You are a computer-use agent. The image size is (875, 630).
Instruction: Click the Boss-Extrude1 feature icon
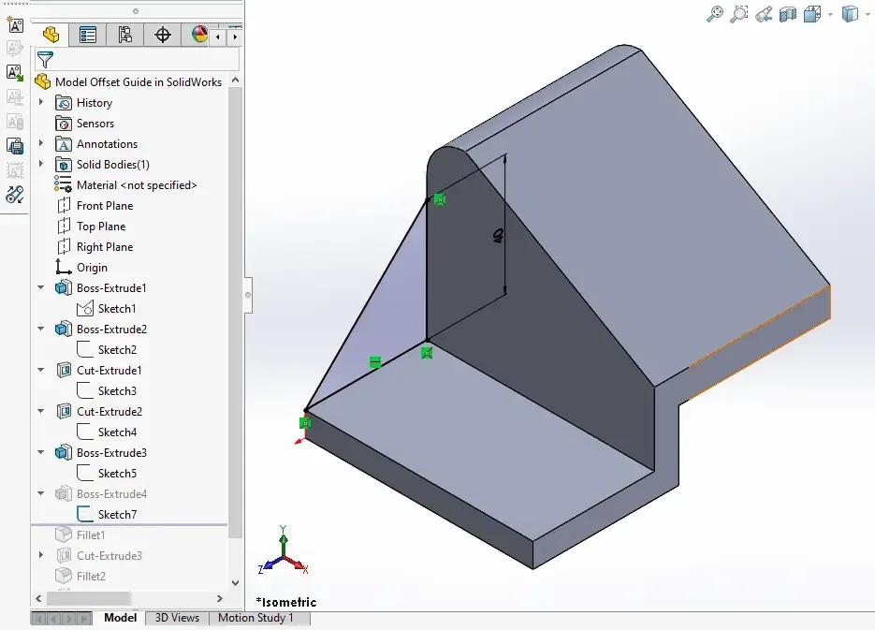(x=64, y=288)
